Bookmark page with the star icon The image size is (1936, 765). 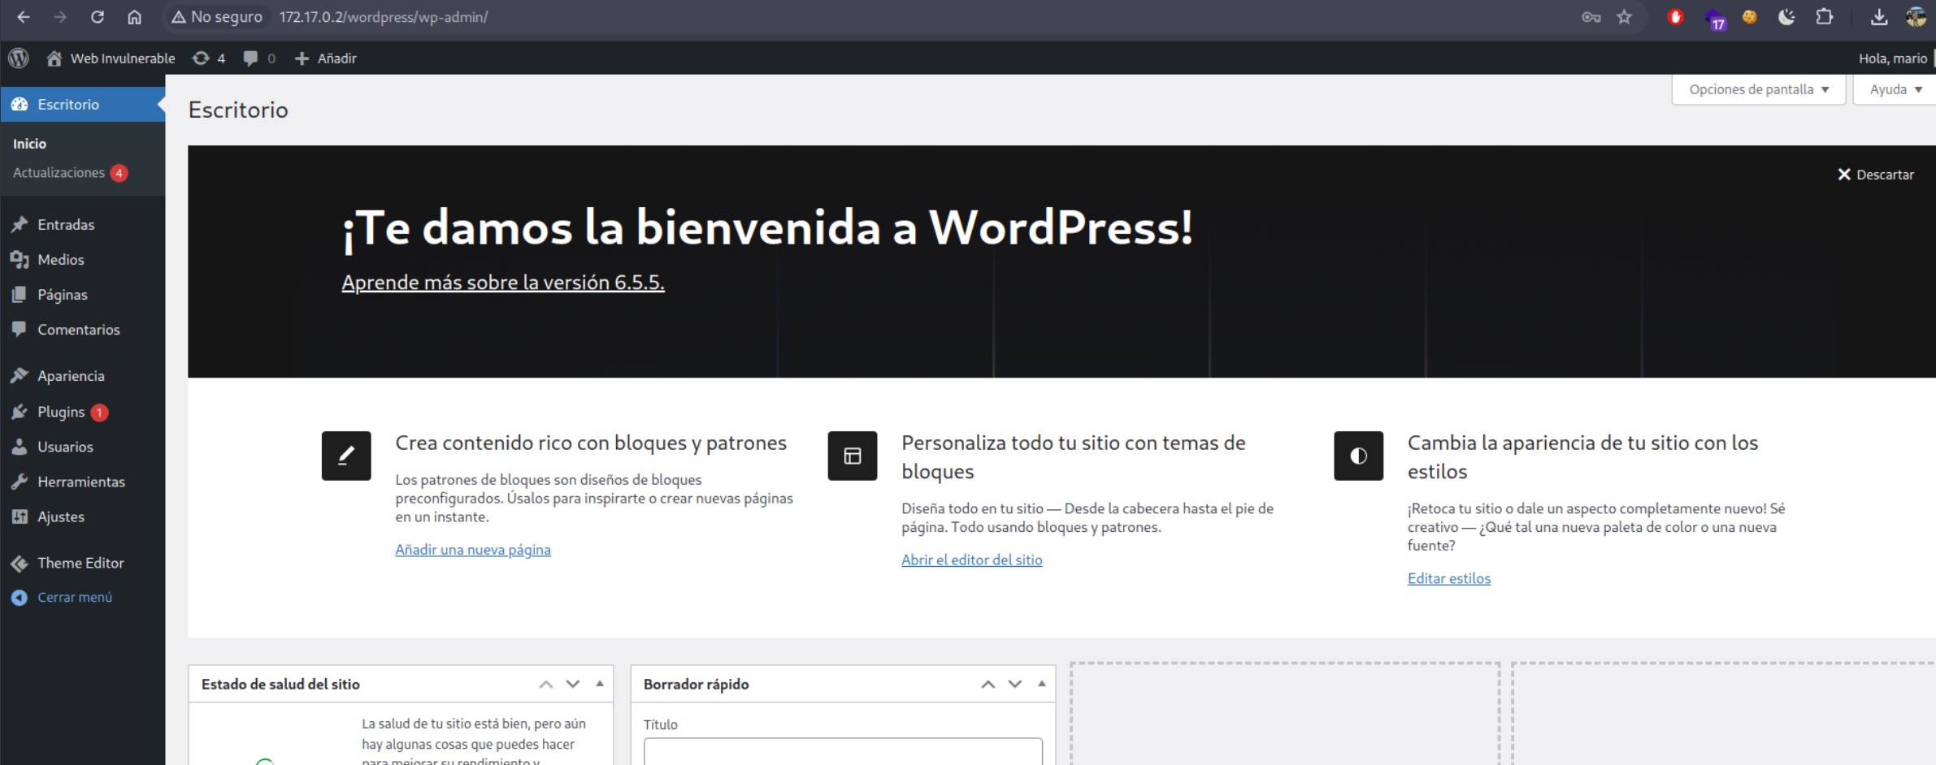(1624, 17)
